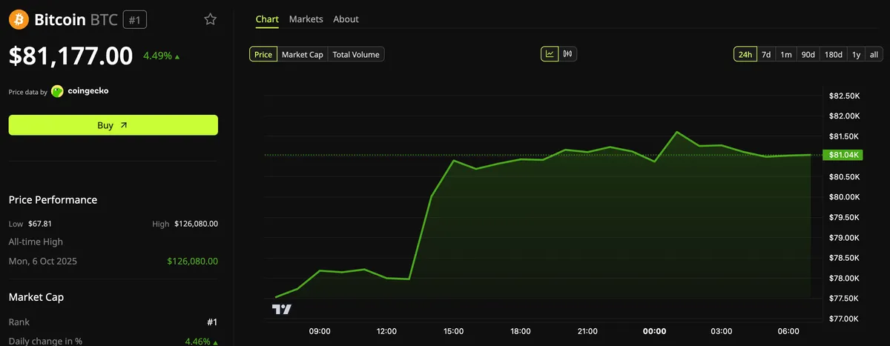Image resolution: width=890 pixels, height=346 pixels.
Task: Click the BTC ticker symbol text
Action: click(104, 20)
